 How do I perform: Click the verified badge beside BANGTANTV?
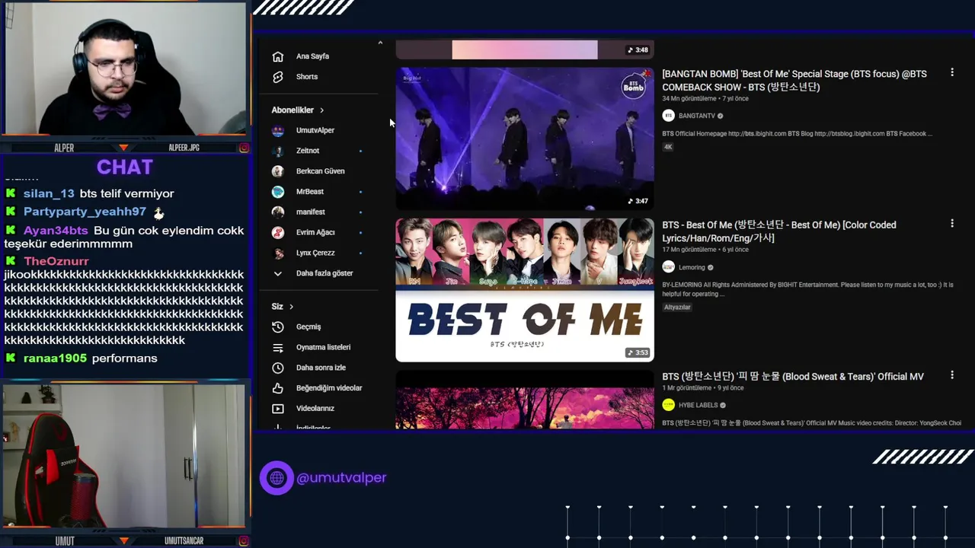[720, 116]
